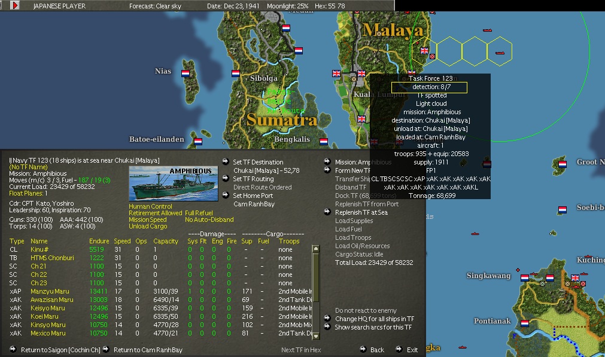This screenshot has width=605, height=357.
Task: Click the Return to Cam Ranh Bay arrow icon
Action: tap(106, 349)
